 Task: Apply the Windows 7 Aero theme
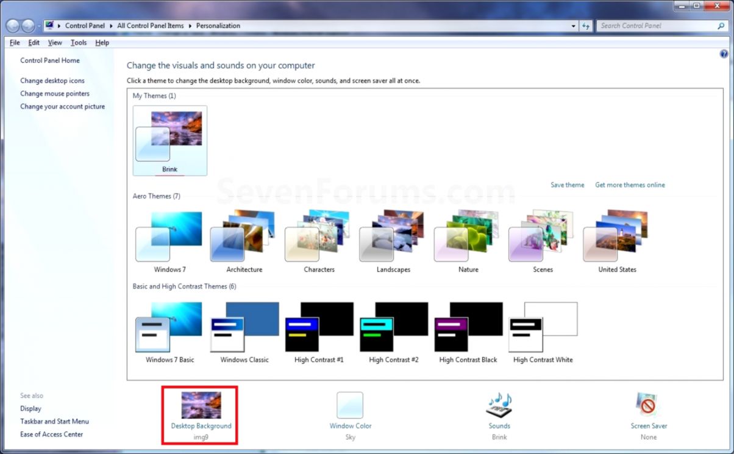click(170, 241)
